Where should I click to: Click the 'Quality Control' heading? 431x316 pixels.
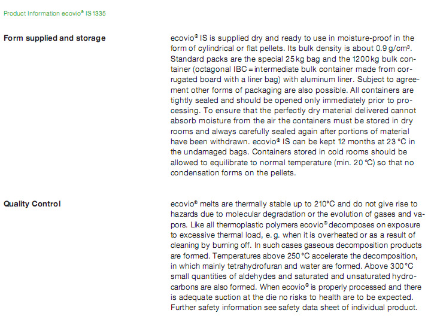pos(32,204)
